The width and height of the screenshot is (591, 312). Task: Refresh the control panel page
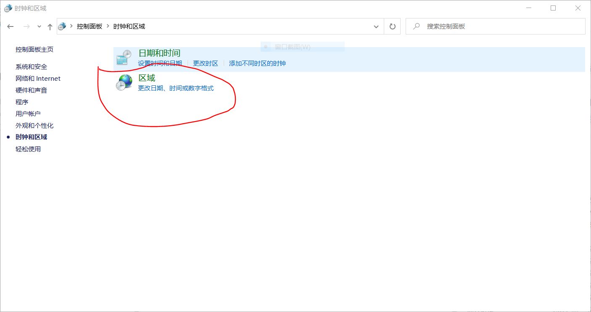[x=393, y=26]
